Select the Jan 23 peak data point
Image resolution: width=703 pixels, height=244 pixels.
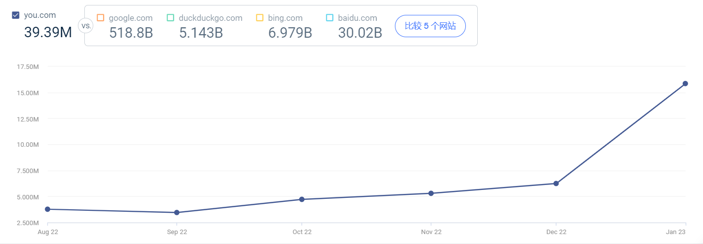(685, 83)
